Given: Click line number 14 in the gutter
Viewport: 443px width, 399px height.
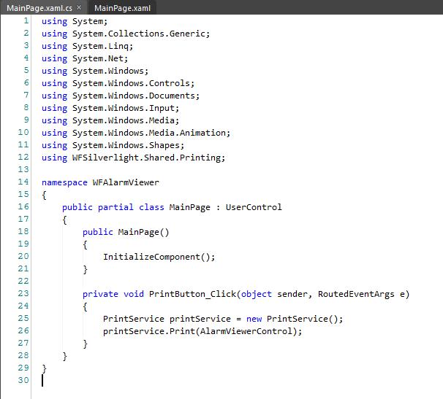Looking at the screenshot, I should [22, 182].
